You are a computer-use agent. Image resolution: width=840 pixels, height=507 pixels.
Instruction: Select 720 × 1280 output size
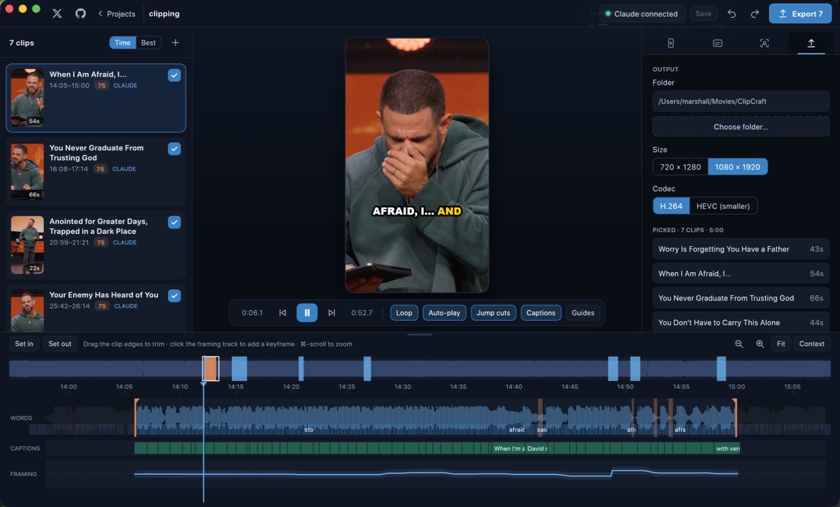coord(680,167)
